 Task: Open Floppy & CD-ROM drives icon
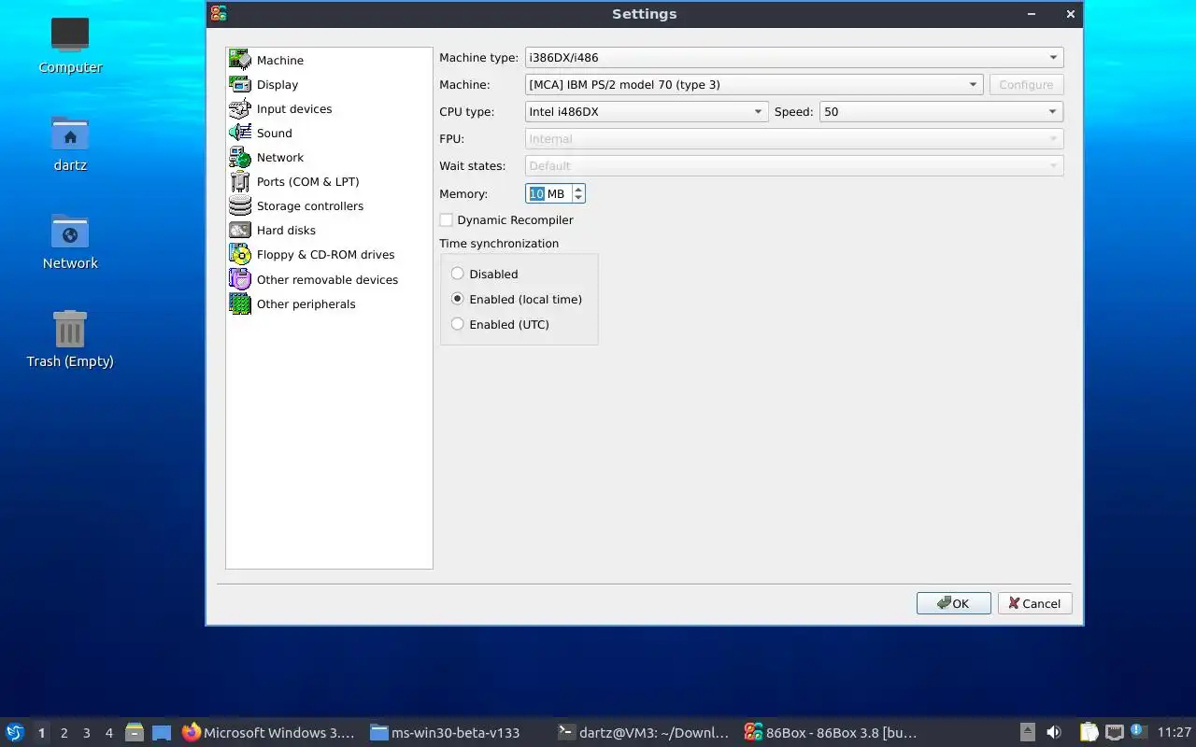(x=240, y=254)
